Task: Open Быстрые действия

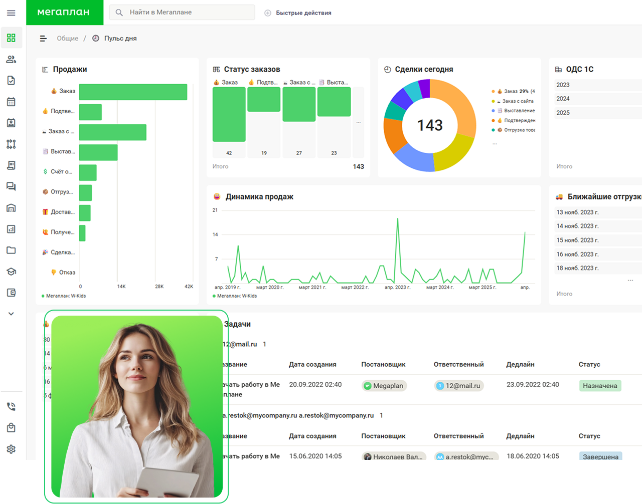Action: [298, 13]
